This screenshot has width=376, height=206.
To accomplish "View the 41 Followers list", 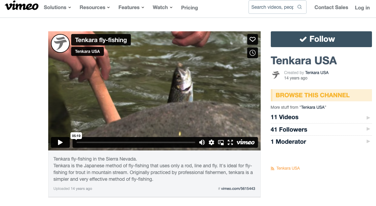I will pos(289,129).
